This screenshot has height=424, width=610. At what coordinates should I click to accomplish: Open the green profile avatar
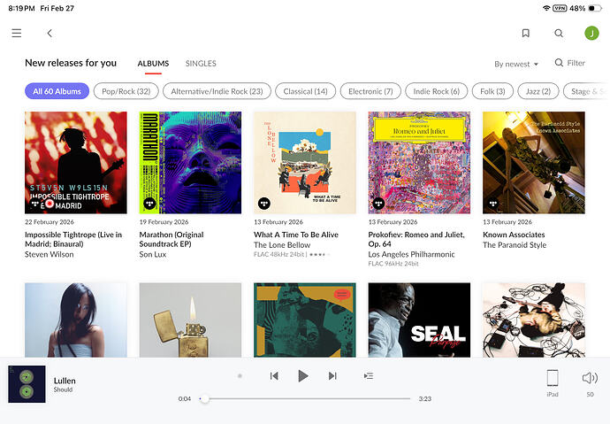point(591,34)
